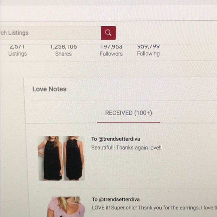The height and width of the screenshot is (217, 217).
Task: Click @trendsetterdiva in the first love note
Action: [119, 139]
